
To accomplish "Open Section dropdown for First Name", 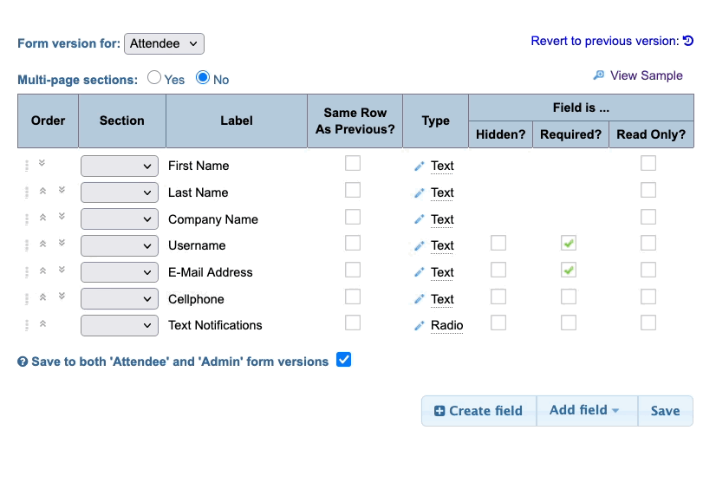I will [120, 166].
